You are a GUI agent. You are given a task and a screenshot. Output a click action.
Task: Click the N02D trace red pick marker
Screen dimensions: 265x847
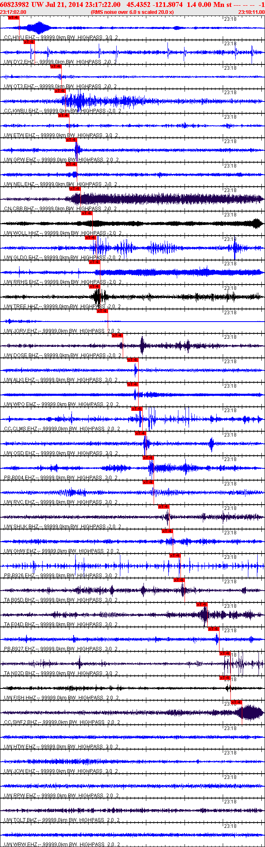pos(225,653)
